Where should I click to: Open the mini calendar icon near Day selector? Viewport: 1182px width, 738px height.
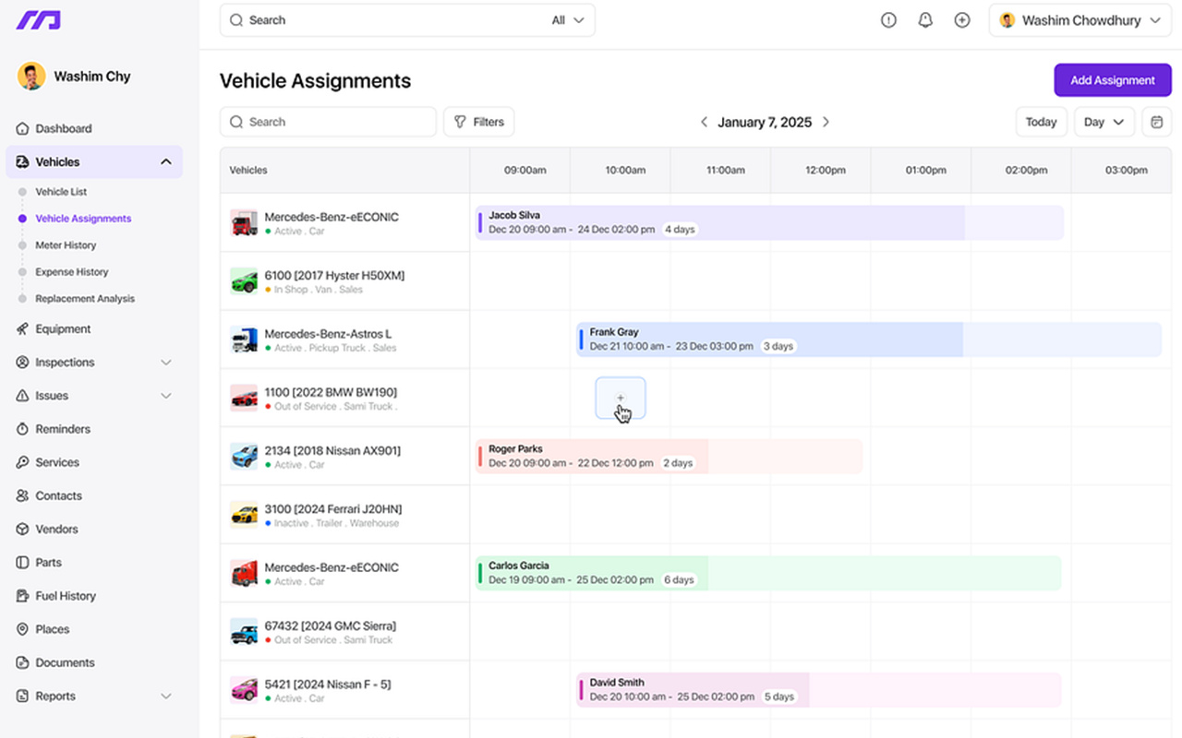1156,121
